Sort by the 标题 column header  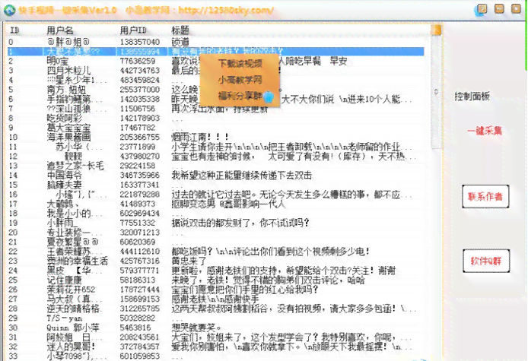[x=180, y=30]
